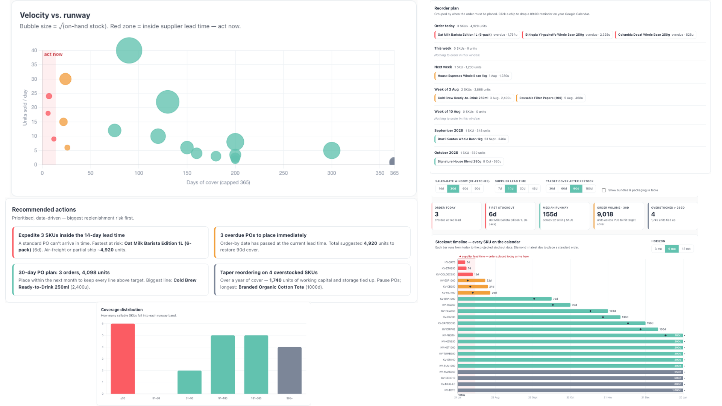
Task: Click the KV-KET1000 SKU label
Action: [448, 348]
